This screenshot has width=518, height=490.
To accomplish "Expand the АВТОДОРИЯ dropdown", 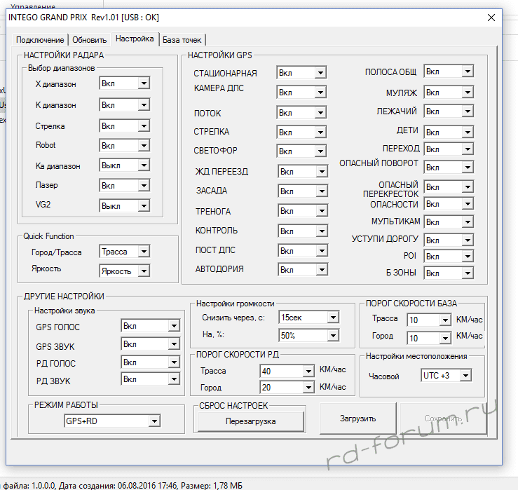I will coord(303,270).
